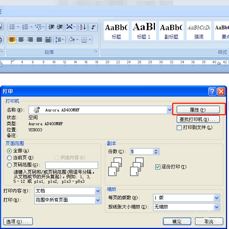
Task: Click 确定 to confirm printing
Action: click(177, 221)
